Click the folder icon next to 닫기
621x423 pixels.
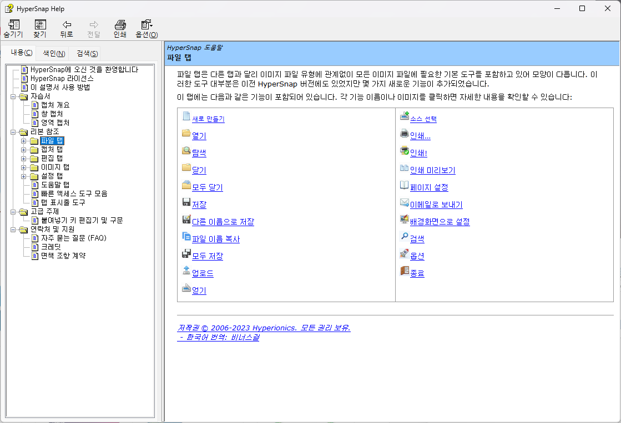pyautogui.click(x=186, y=167)
